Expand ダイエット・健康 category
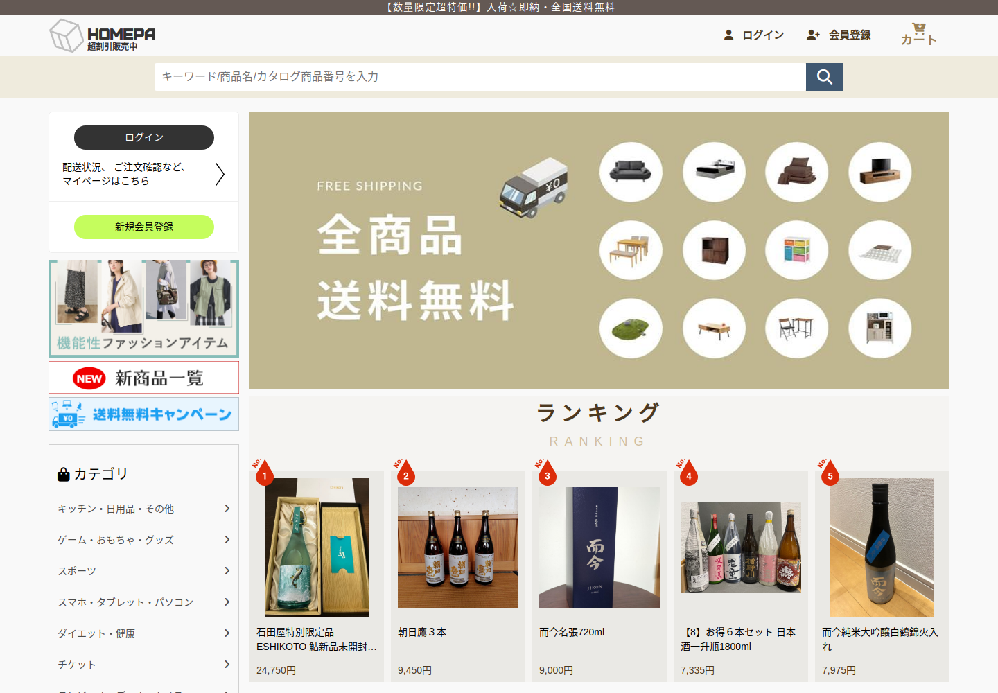The height and width of the screenshot is (693, 998). (144, 633)
